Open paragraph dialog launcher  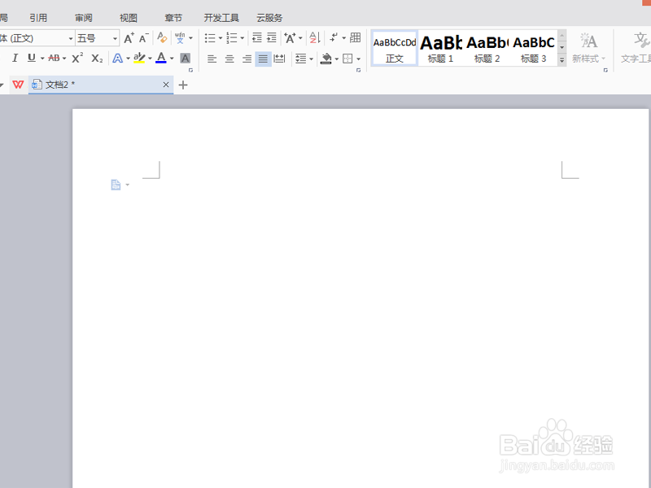click(x=358, y=70)
